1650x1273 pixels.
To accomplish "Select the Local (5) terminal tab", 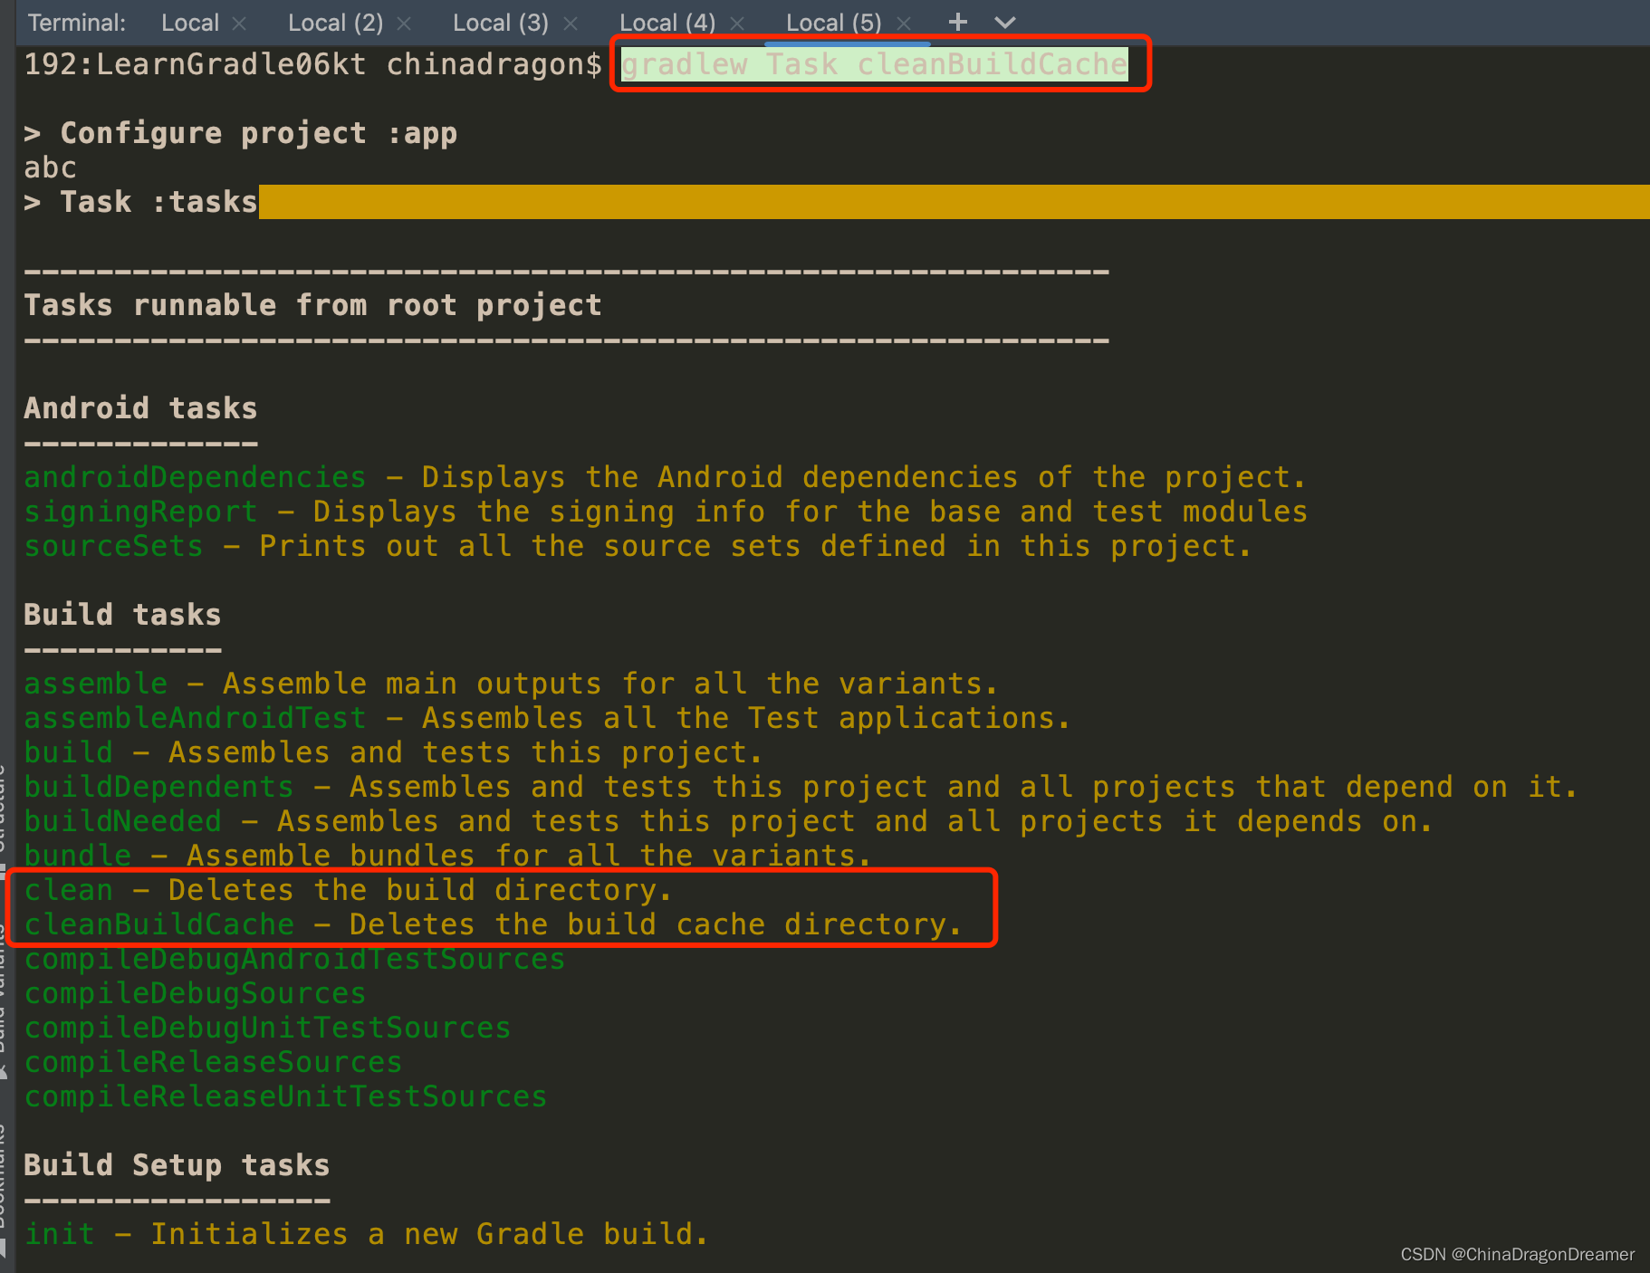I will click(x=833, y=23).
